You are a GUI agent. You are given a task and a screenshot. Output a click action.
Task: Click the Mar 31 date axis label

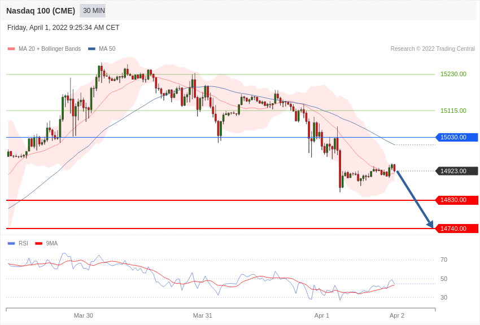(203, 315)
